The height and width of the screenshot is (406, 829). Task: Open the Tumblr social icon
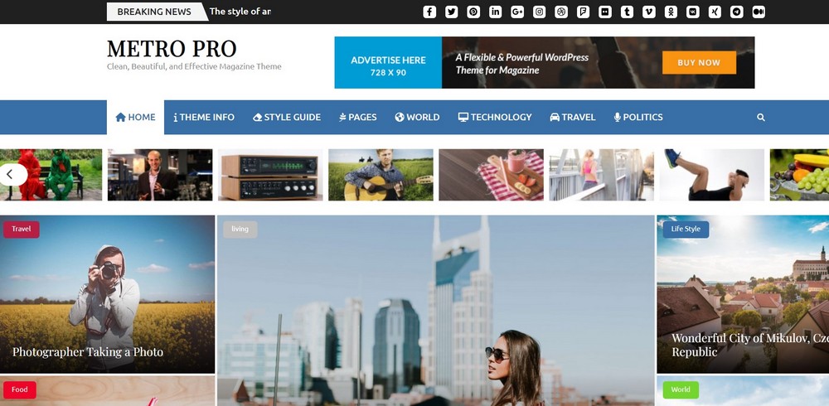[x=627, y=12]
